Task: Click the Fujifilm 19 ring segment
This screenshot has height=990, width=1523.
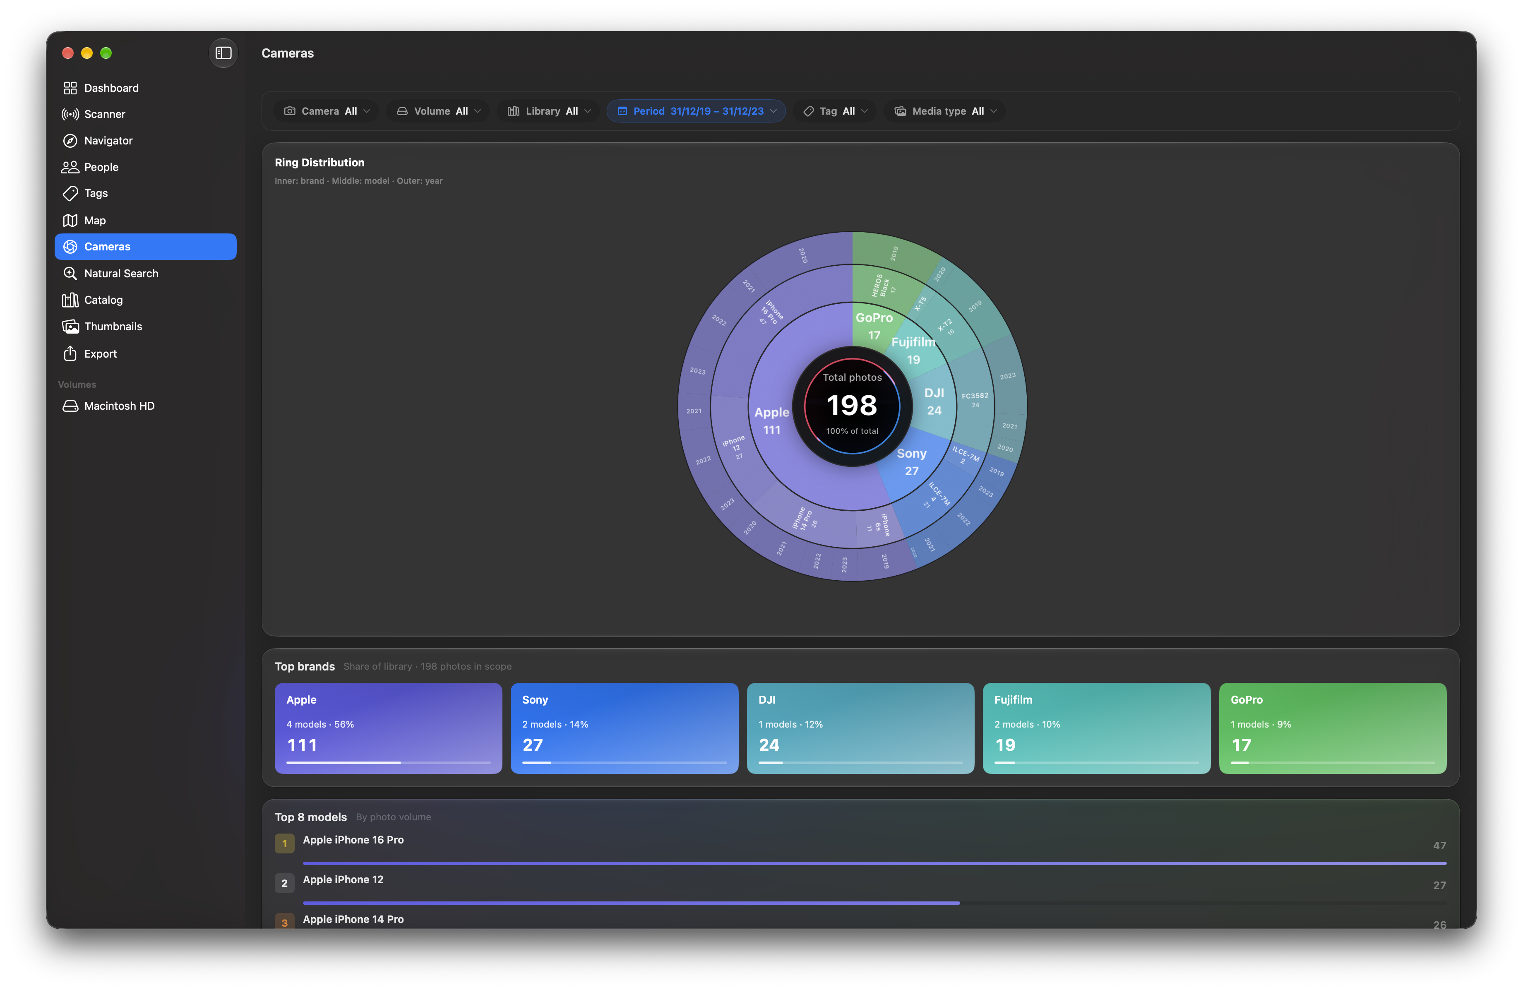Action: 914,351
